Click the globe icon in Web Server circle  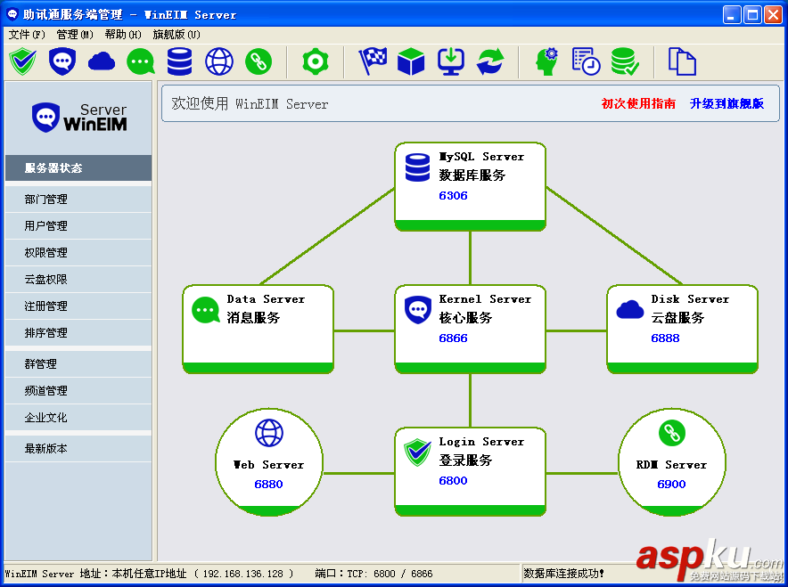(x=269, y=433)
